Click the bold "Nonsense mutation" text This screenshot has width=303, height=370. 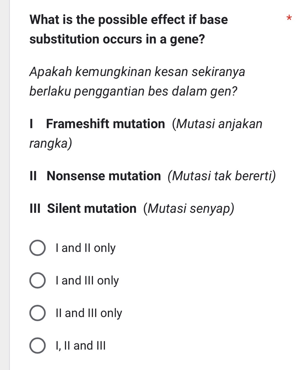104,176
